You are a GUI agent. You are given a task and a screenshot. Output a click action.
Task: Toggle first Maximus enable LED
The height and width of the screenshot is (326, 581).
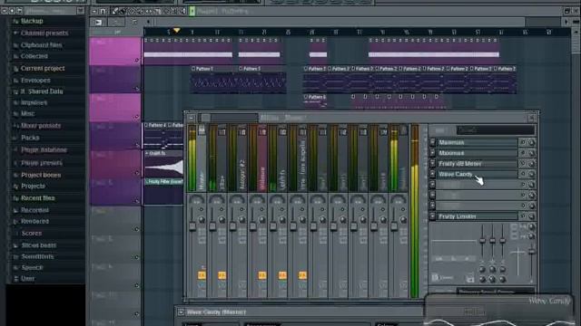[x=523, y=142]
